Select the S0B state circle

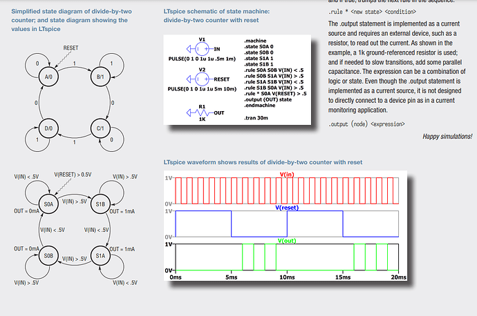point(49,255)
